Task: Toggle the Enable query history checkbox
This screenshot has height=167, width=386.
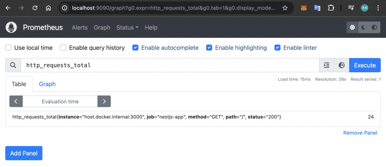Action: pyautogui.click(x=63, y=48)
